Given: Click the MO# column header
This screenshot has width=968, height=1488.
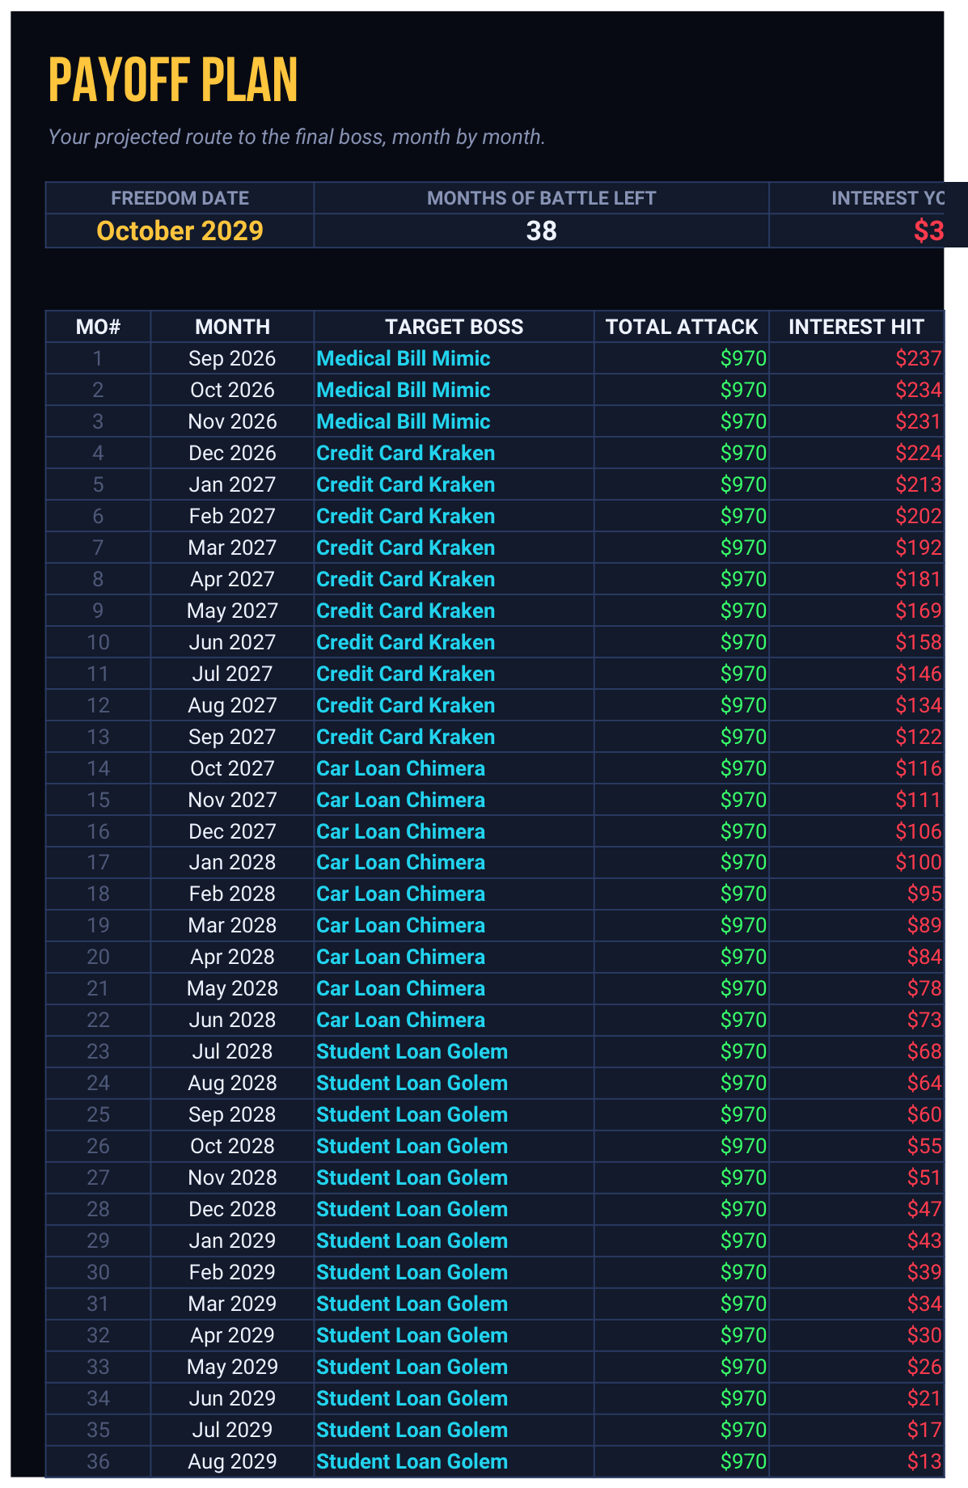Looking at the screenshot, I should pyautogui.click(x=98, y=327).
